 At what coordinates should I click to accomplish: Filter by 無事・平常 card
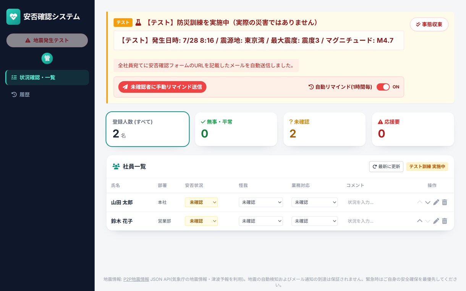click(236, 129)
